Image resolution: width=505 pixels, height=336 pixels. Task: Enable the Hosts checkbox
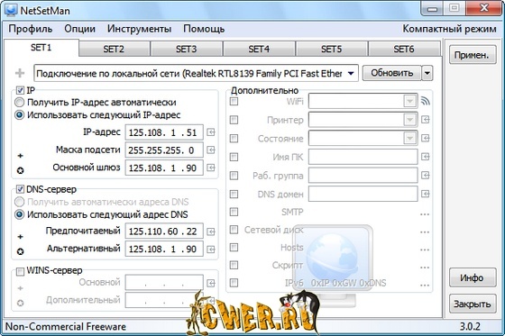click(x=234, y=247)
